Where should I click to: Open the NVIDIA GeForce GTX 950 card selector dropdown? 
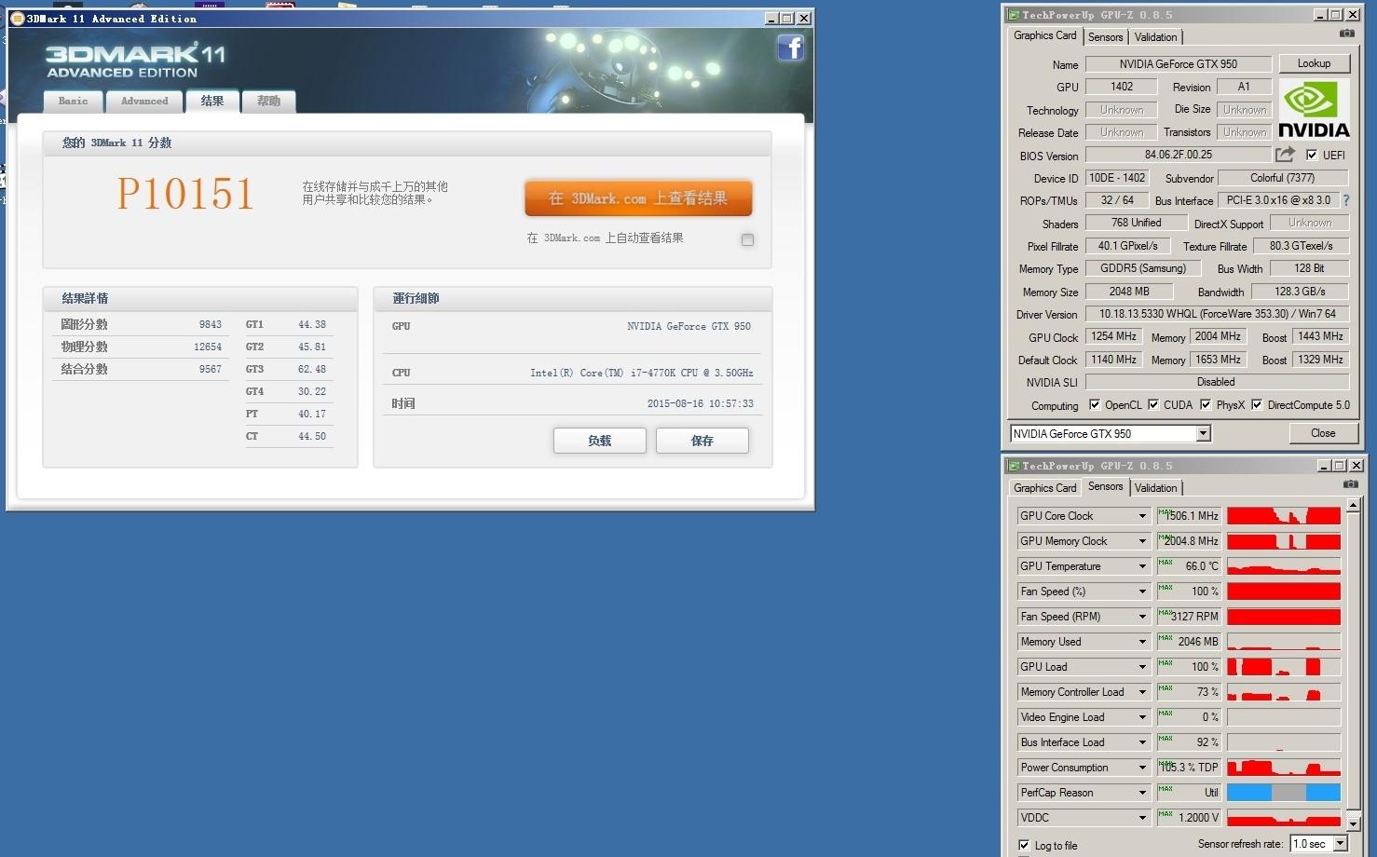point(1203,433)
